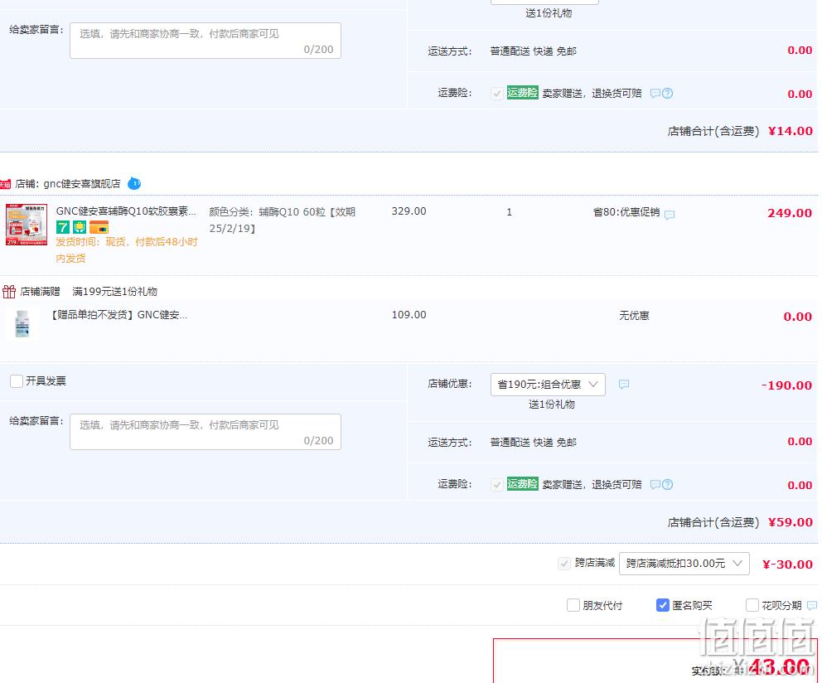Click the green 7-day return badge
This screenshot has height=683, width=822.
point(63,227)
